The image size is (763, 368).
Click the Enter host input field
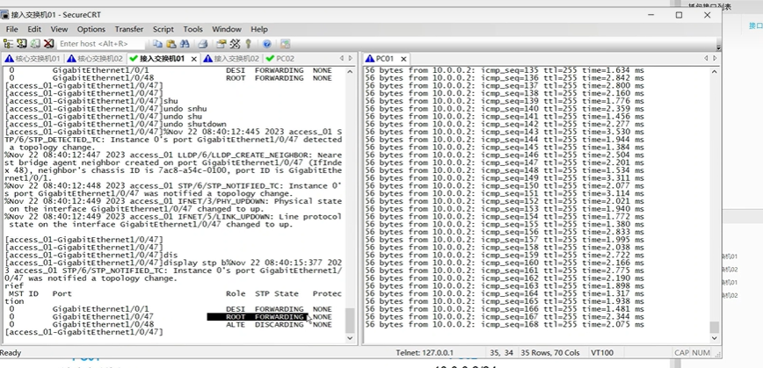(101, 44)
